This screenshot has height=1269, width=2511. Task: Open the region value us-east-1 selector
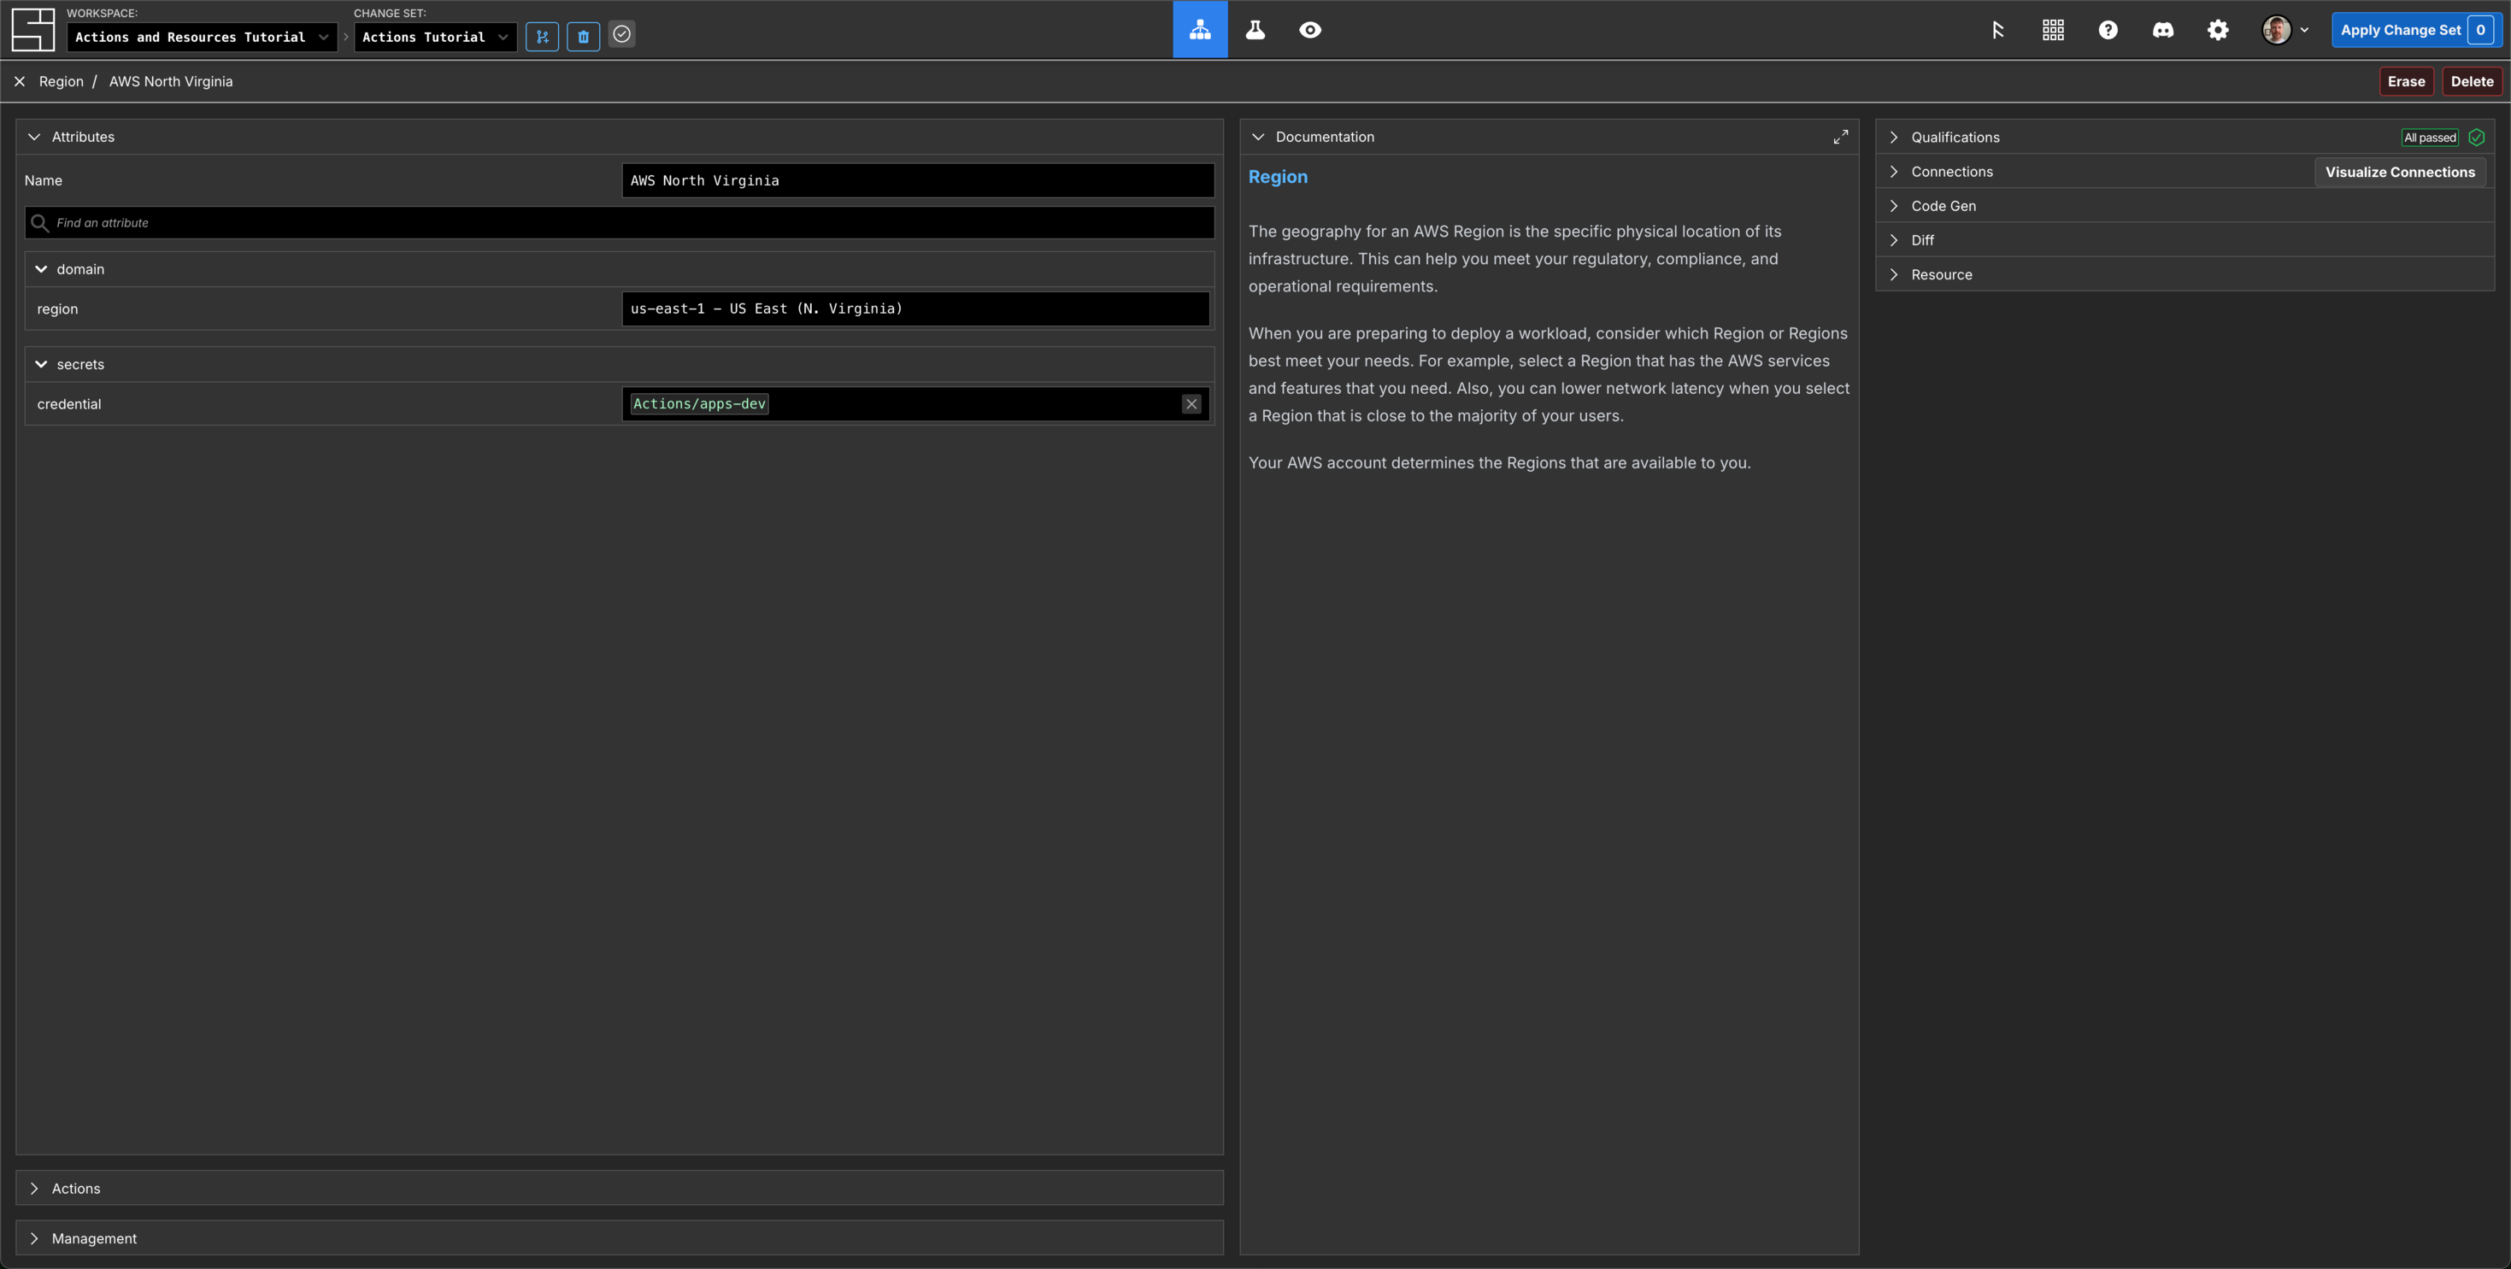point(915,308)
